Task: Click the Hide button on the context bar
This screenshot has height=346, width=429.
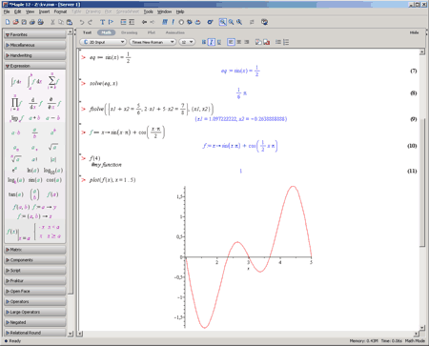Action: click(414, 32)
